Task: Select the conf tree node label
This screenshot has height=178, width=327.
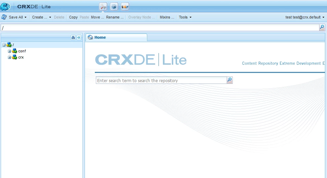Action: click(x=22, y=51)
